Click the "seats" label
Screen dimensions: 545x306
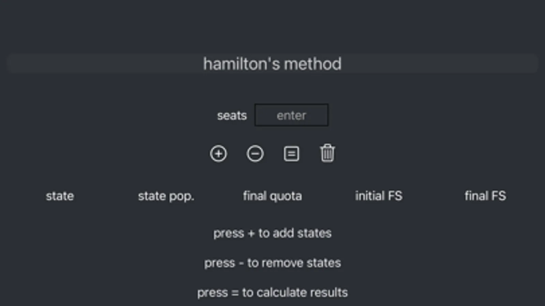[232, 116]
